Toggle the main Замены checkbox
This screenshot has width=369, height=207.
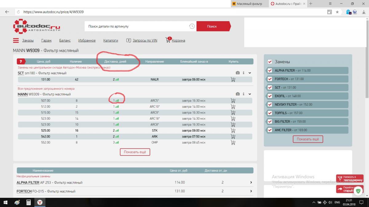tap(270, 62)
